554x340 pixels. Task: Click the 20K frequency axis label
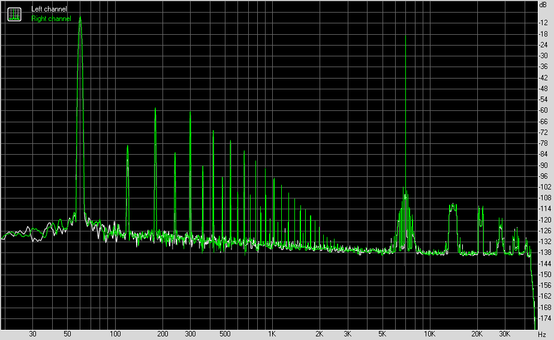pyautogui.click(x=477, y=334)
